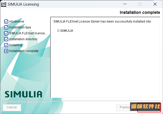Image resolution: width=163 pixels, height=114 pixels.
Task: Click the Hostname step checkmark icon
Action: 6,22
